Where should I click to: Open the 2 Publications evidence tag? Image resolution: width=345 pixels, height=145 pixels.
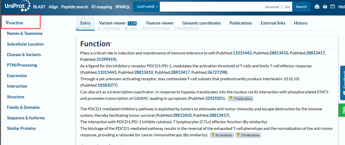point(248,135)
